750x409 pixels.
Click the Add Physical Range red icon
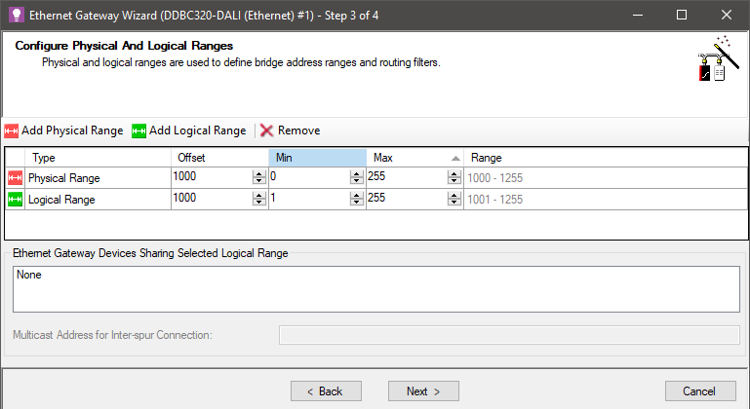pos(11,130)
